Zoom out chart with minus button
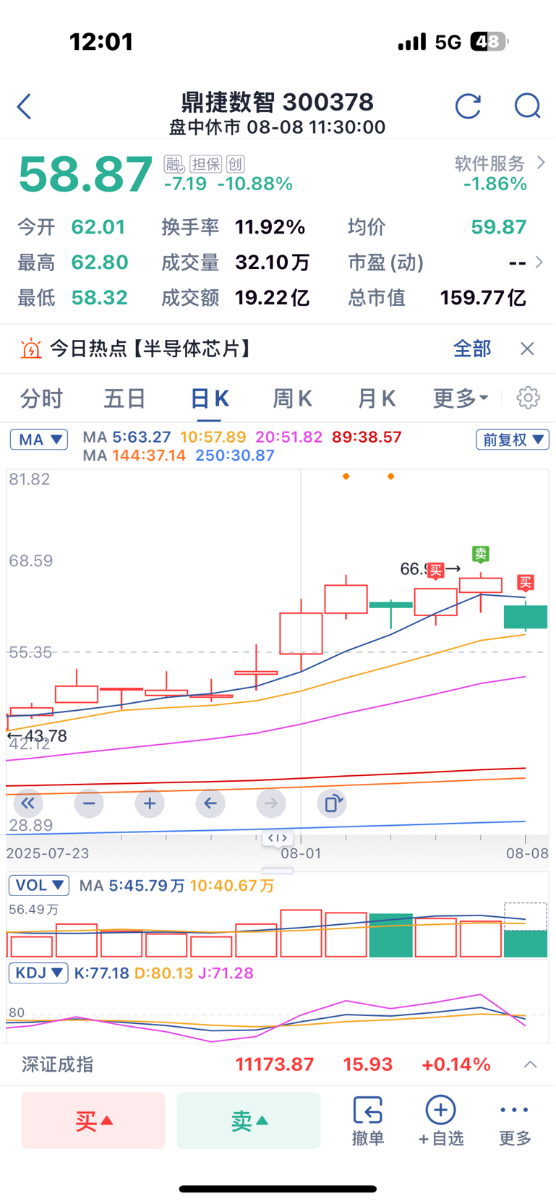This screenshot has height=1204, width=556. [89, 803]
